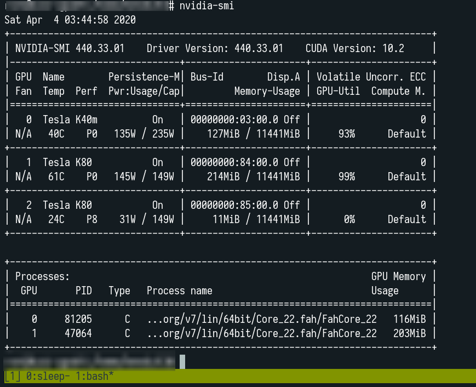476x387 pixels.
Task: Click the Tesla K40m GPU name
Action: 70,119
